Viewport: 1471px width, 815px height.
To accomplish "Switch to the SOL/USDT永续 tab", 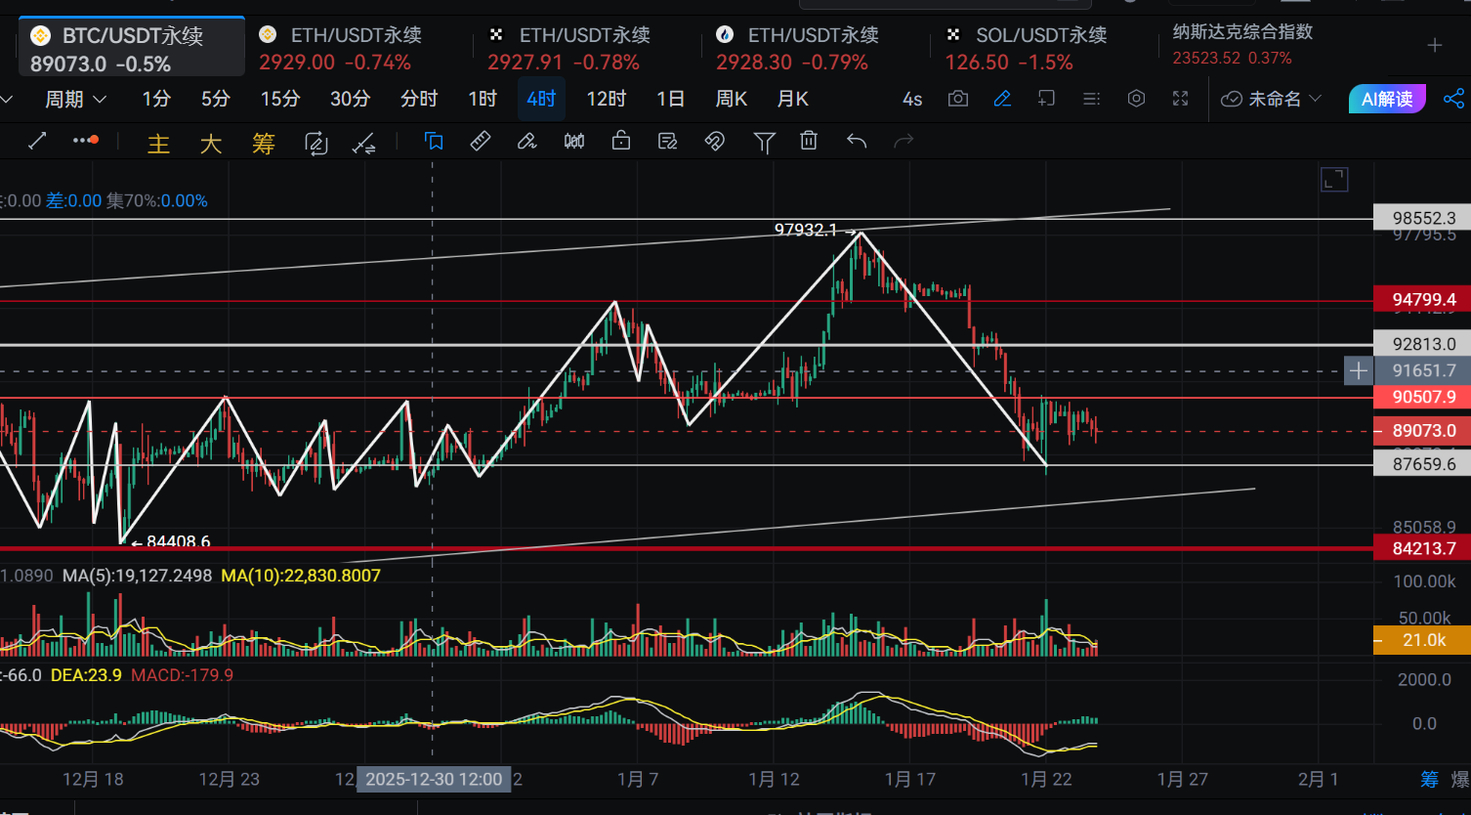I will [1028, 48].
